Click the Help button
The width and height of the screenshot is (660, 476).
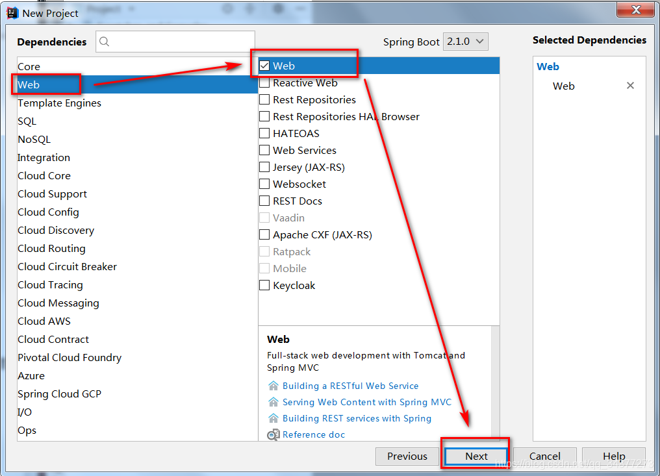614,456
